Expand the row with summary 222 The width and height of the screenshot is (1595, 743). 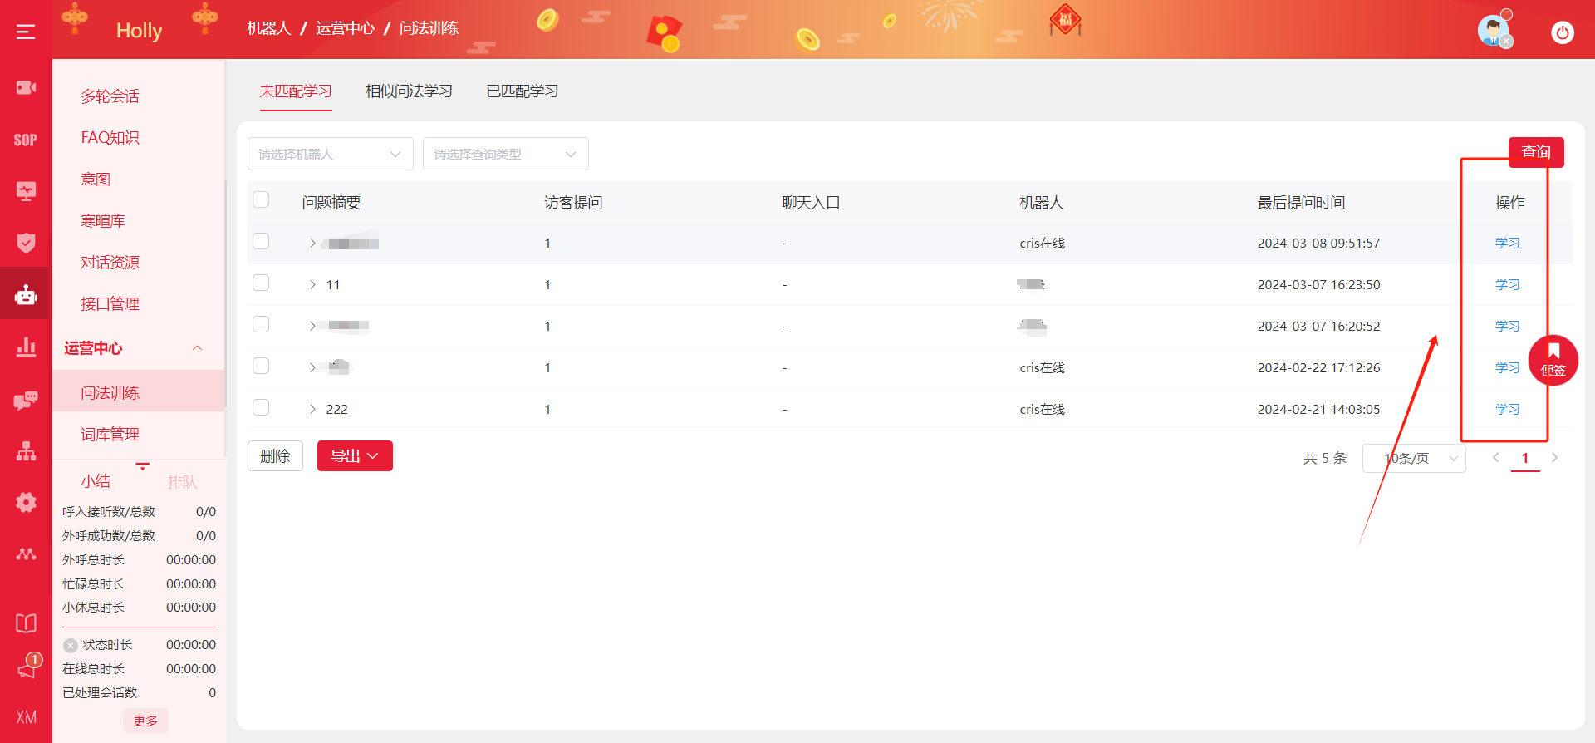point(312,410)
